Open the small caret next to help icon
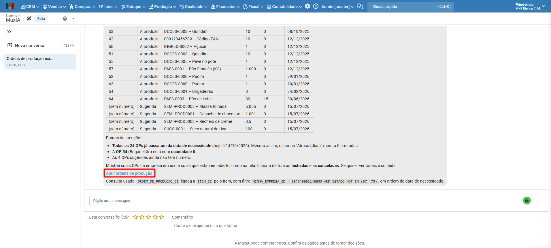This screenshot has height=248, width=551. tap(73, 18)
